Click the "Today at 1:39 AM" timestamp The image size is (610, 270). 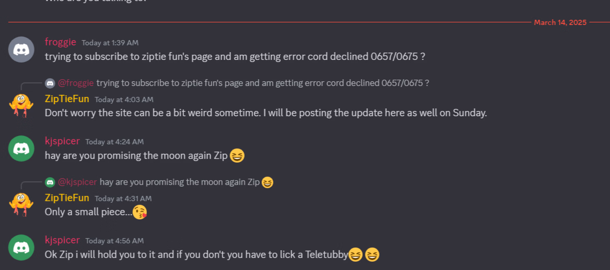110,43
